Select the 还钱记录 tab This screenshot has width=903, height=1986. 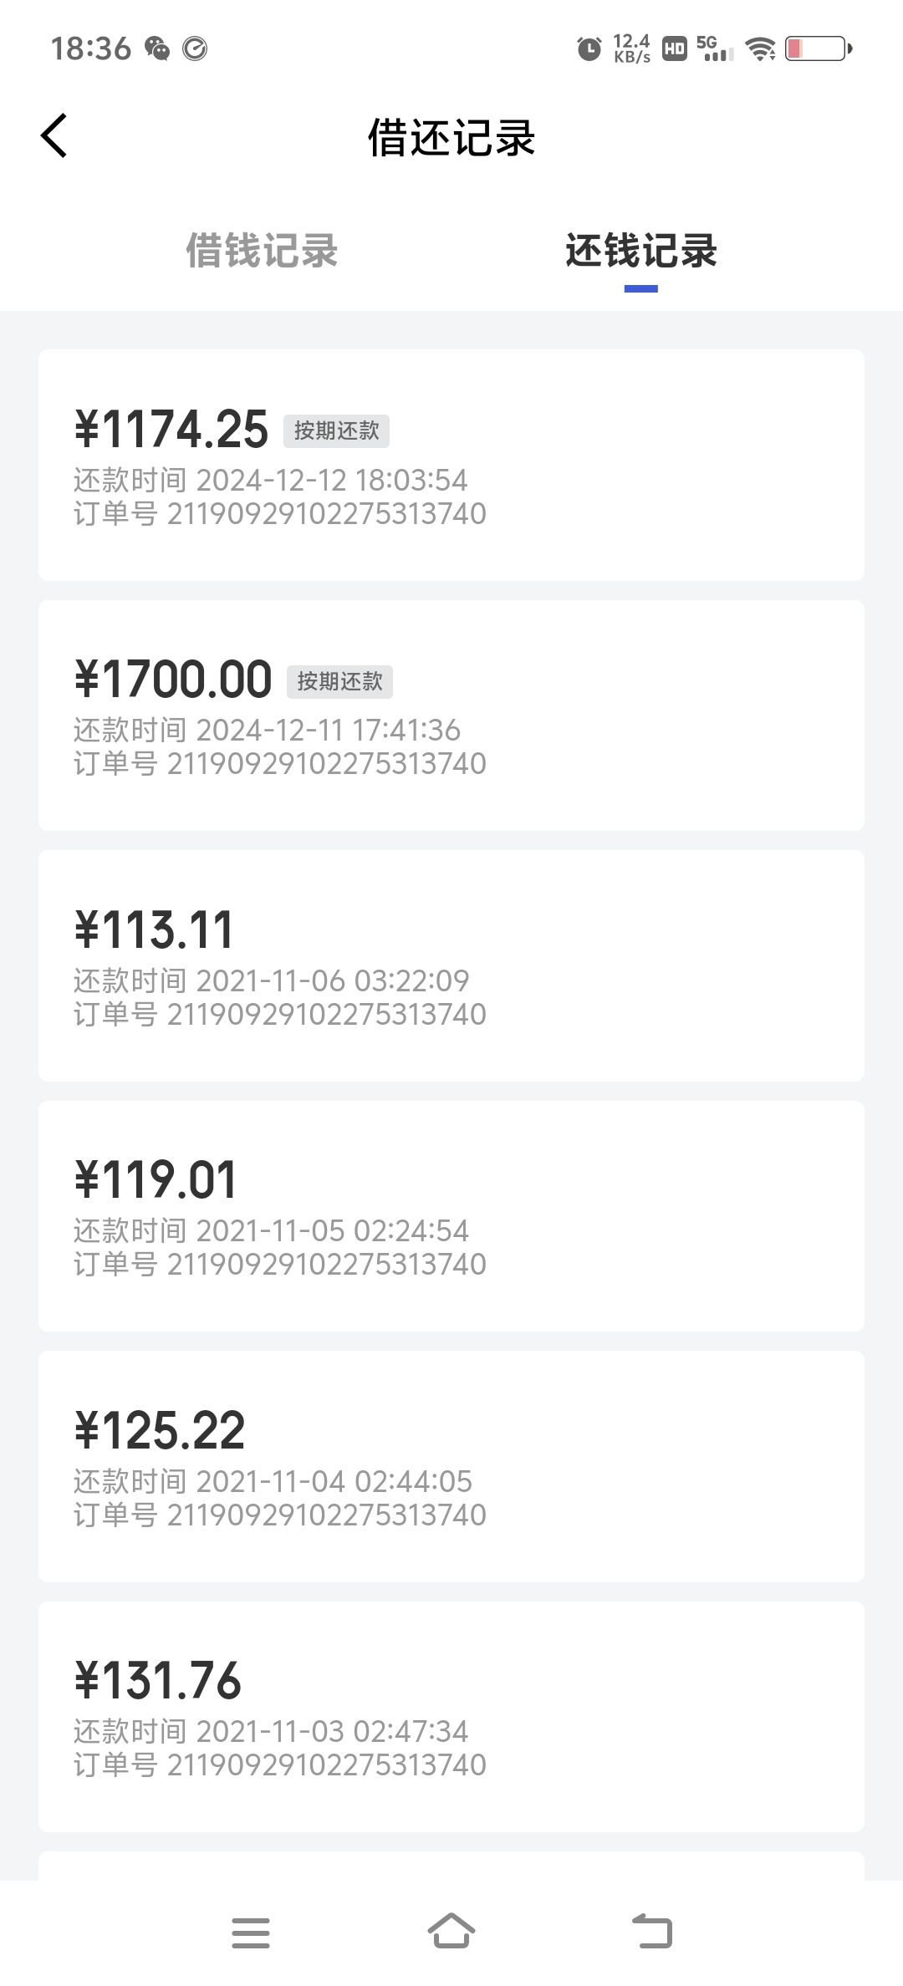tap(641, 251)
